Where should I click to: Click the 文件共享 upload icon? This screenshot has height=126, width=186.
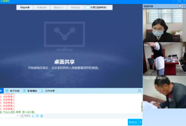click(x=42, y=91)
